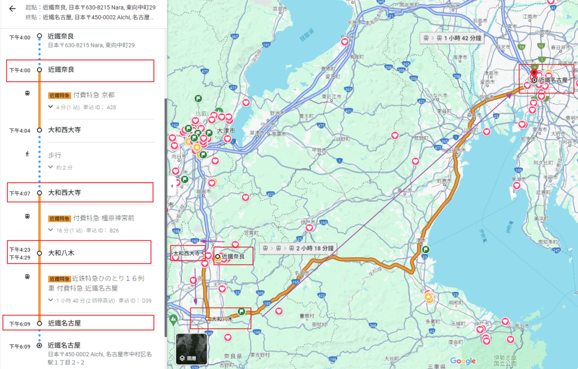Click the 伊勢志摩国立公園 label
This screenshot has height=369, width=578.
click(505, 360)
